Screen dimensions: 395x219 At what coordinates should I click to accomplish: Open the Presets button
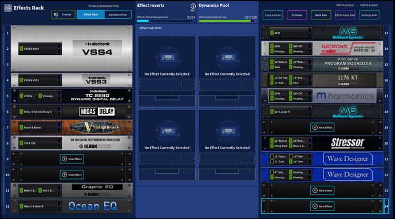tap(63, 15)
